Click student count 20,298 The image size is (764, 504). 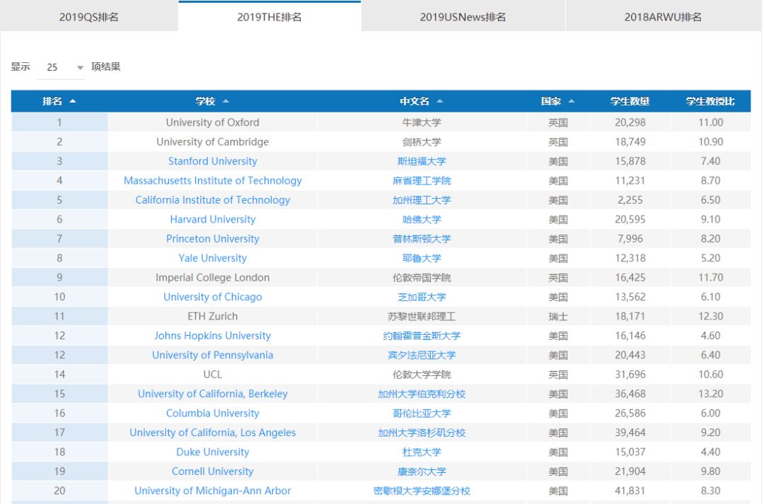pos(630,122)
